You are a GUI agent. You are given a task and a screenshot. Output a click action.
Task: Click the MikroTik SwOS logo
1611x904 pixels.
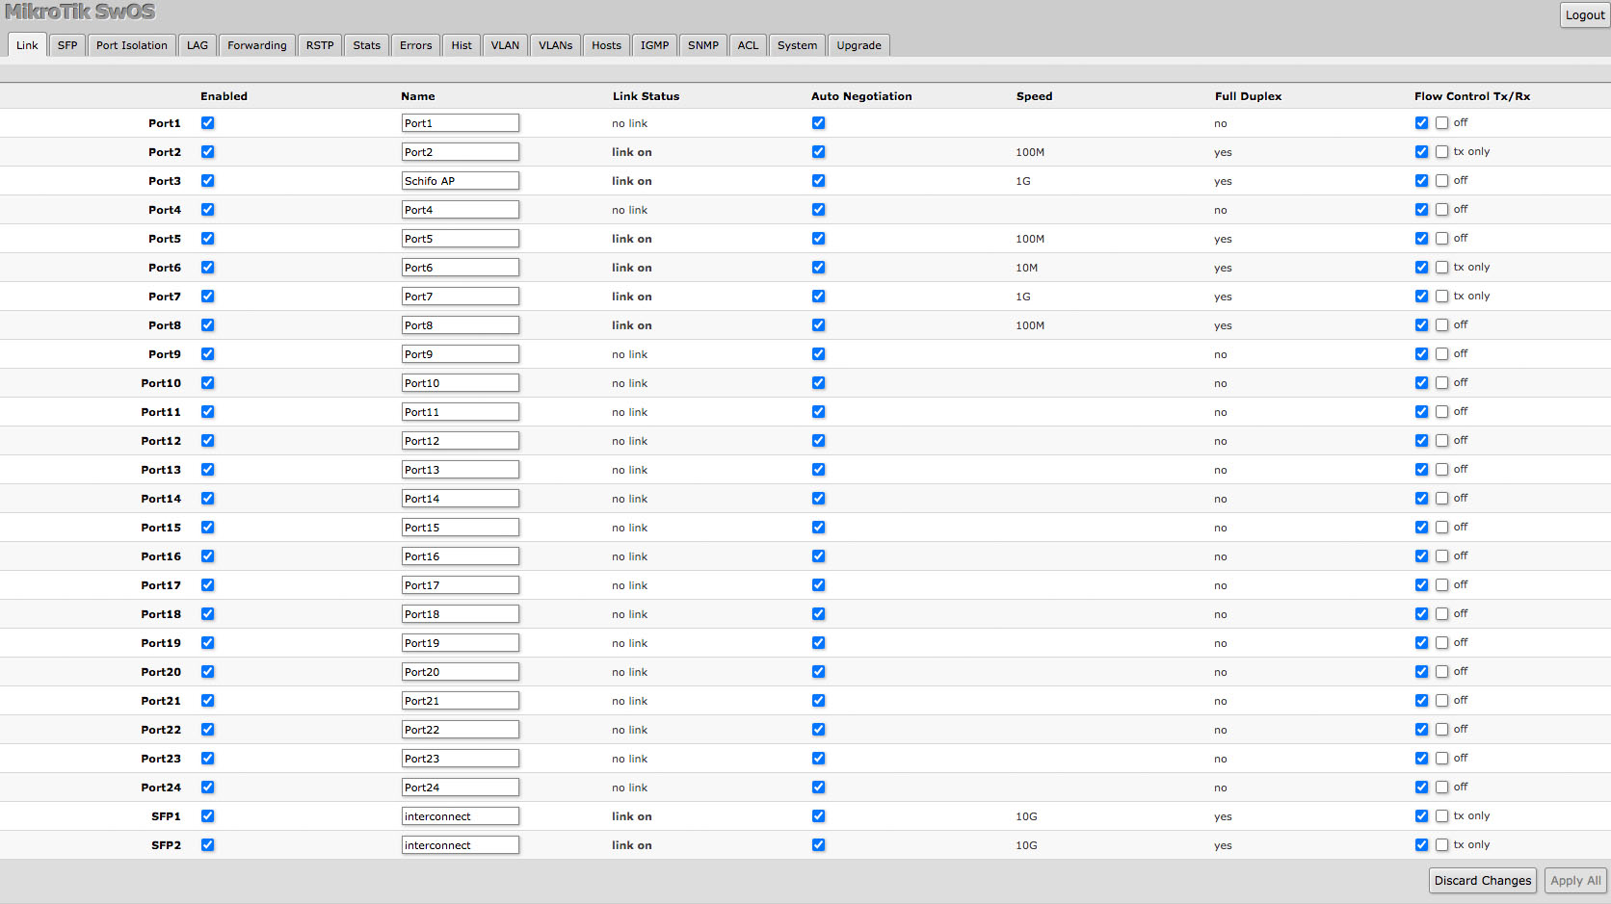point(80,13)
